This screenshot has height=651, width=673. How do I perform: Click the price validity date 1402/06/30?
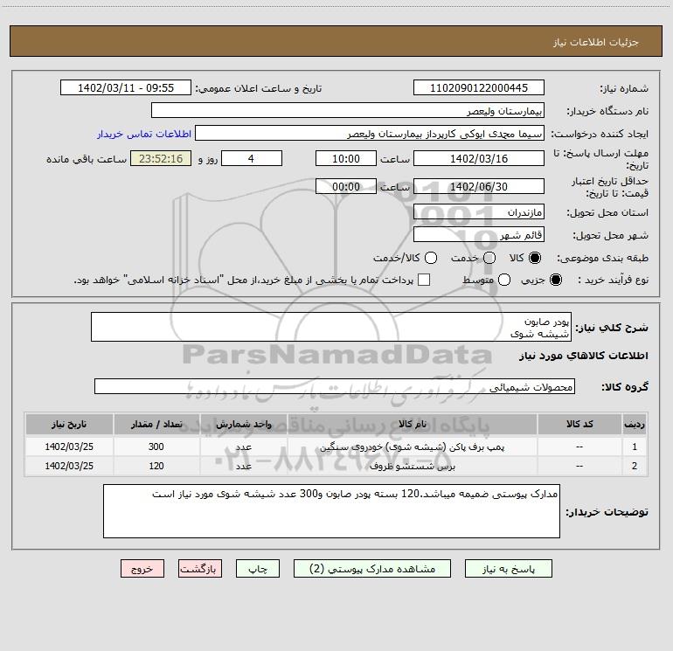tap(479, 186)
